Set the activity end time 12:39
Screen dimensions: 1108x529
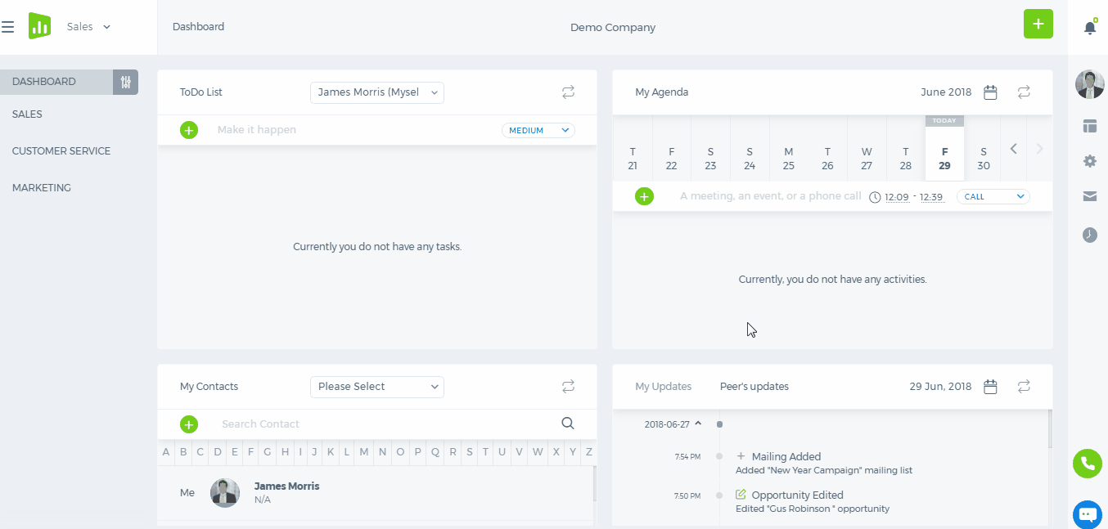[x=932, y=197]
